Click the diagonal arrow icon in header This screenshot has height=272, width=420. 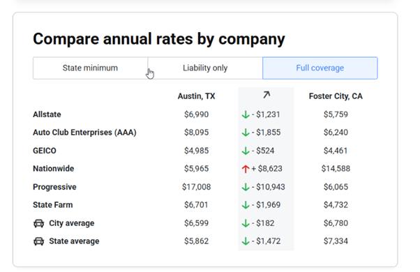[x=267, y=95]
